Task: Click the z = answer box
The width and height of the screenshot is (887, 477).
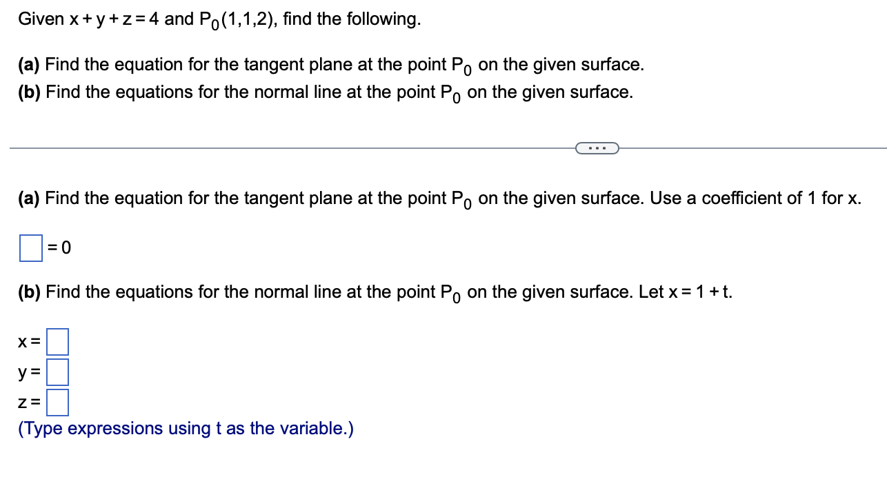Action: (57, 403)
